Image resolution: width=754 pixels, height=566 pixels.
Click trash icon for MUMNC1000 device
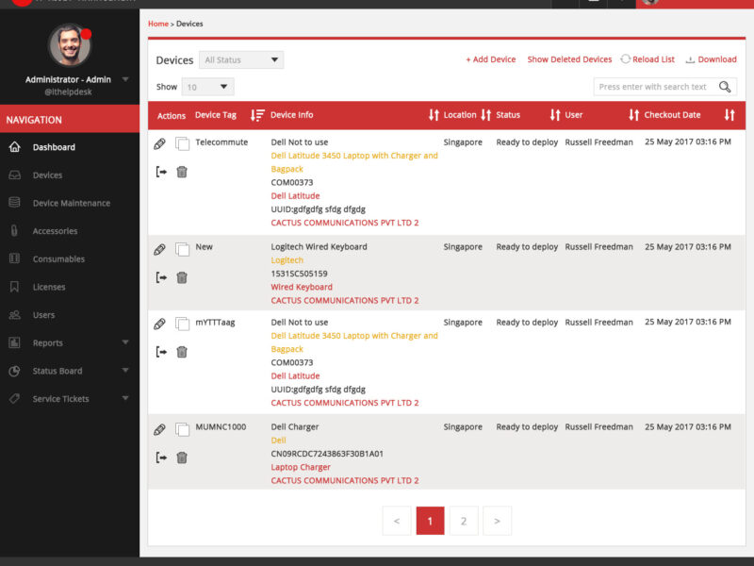182,458
